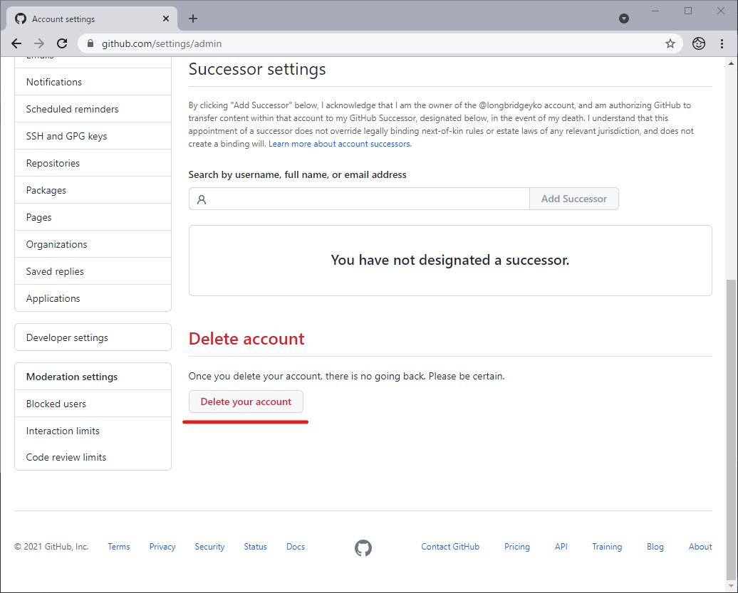Click 'You have not designated a successor.' text
This screenshot has width=738, height=593.
(450, 260)
